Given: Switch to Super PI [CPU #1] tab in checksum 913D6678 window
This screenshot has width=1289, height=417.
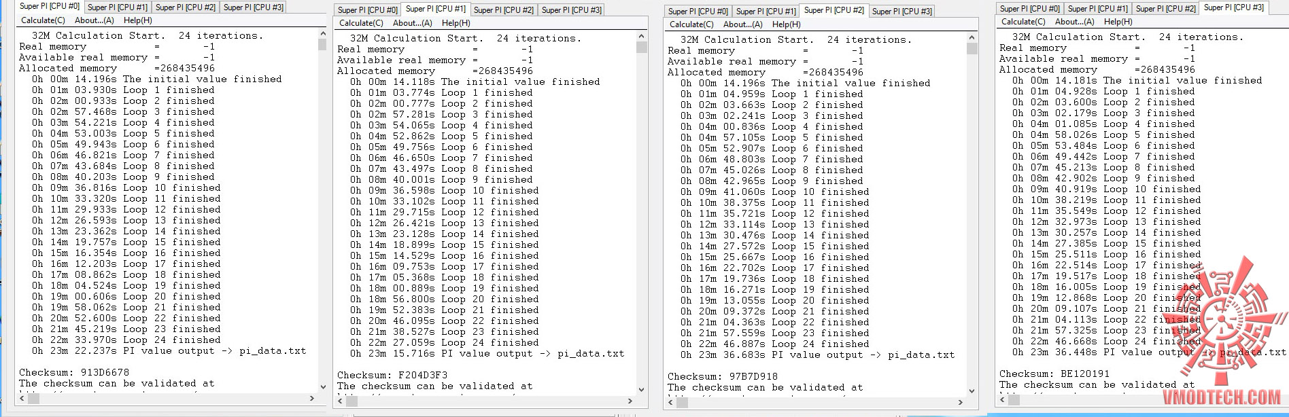Looking at the screenshot, I should click(118, 7).
